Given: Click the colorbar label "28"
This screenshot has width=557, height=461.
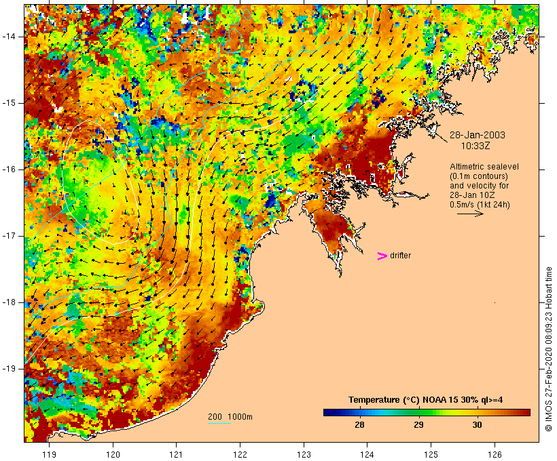Looking at the screenshot, I should click(x=359, y=425).
